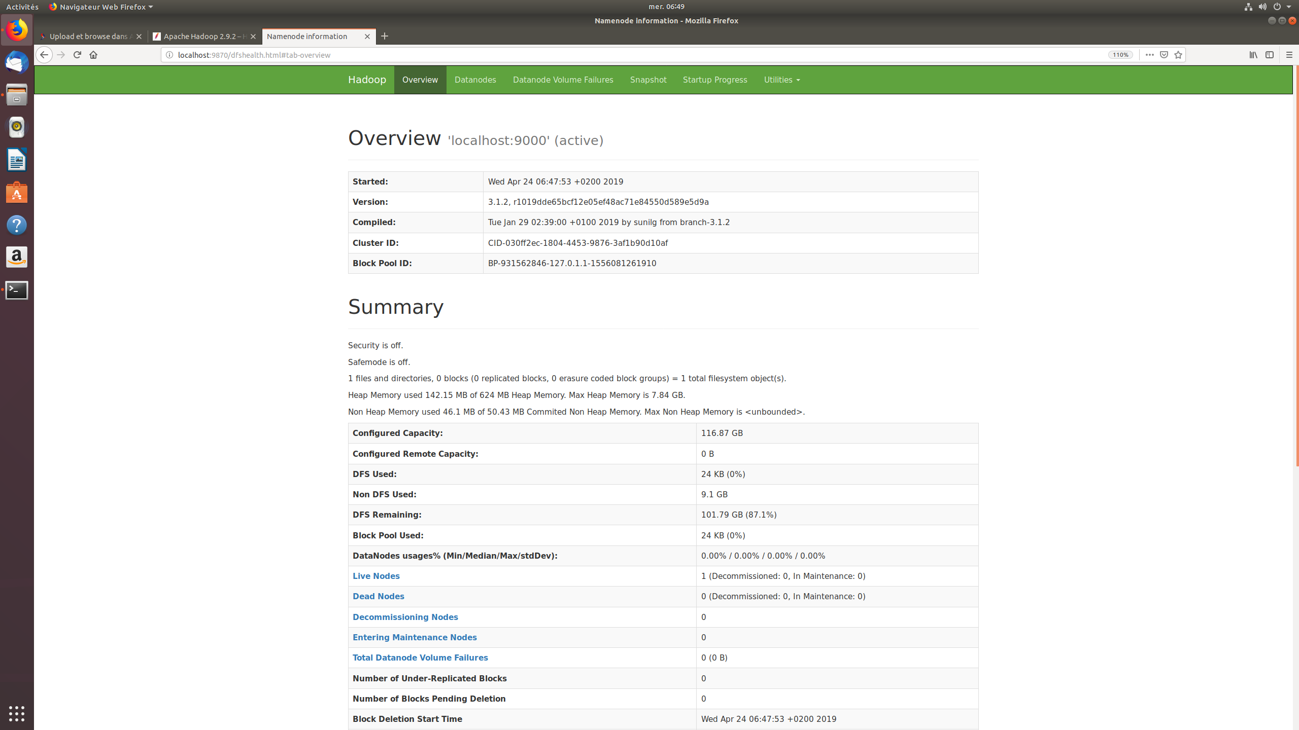Close the Namenode information tab
Viewport: 1299px width, 730px height.
click(x=367, y=36)
